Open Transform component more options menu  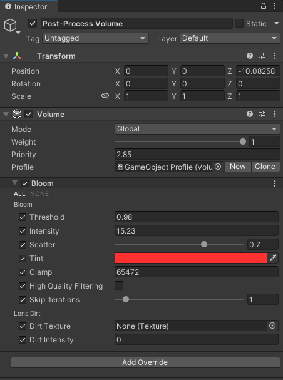275,56
